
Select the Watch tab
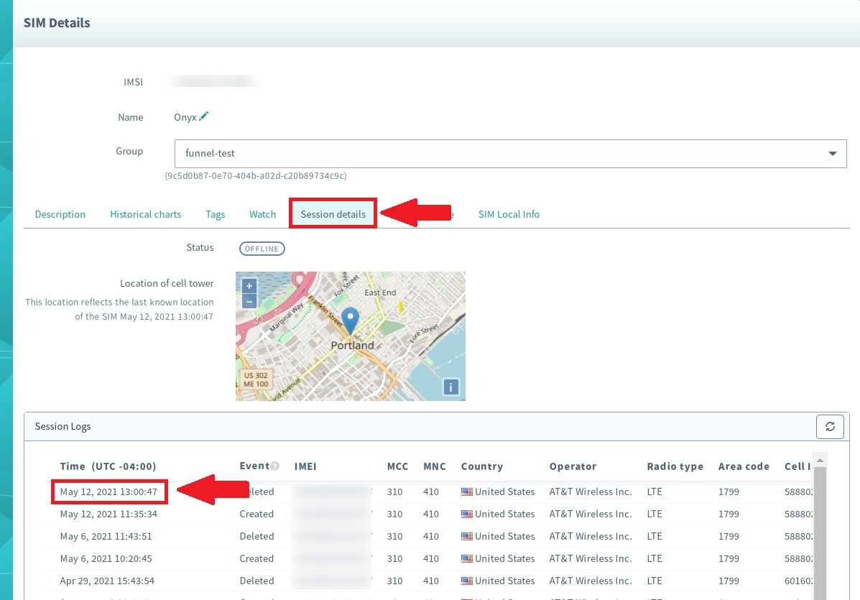(262, 214)
